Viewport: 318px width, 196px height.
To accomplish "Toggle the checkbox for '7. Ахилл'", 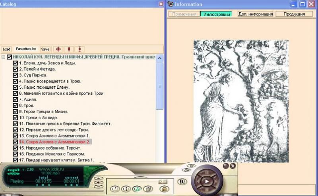I will tap(16, 99).
